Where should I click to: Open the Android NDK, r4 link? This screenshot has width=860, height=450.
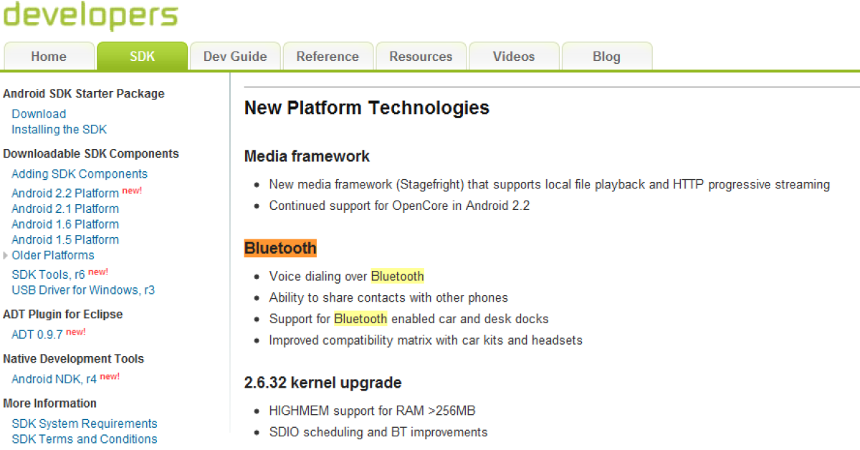pos(54,379)
